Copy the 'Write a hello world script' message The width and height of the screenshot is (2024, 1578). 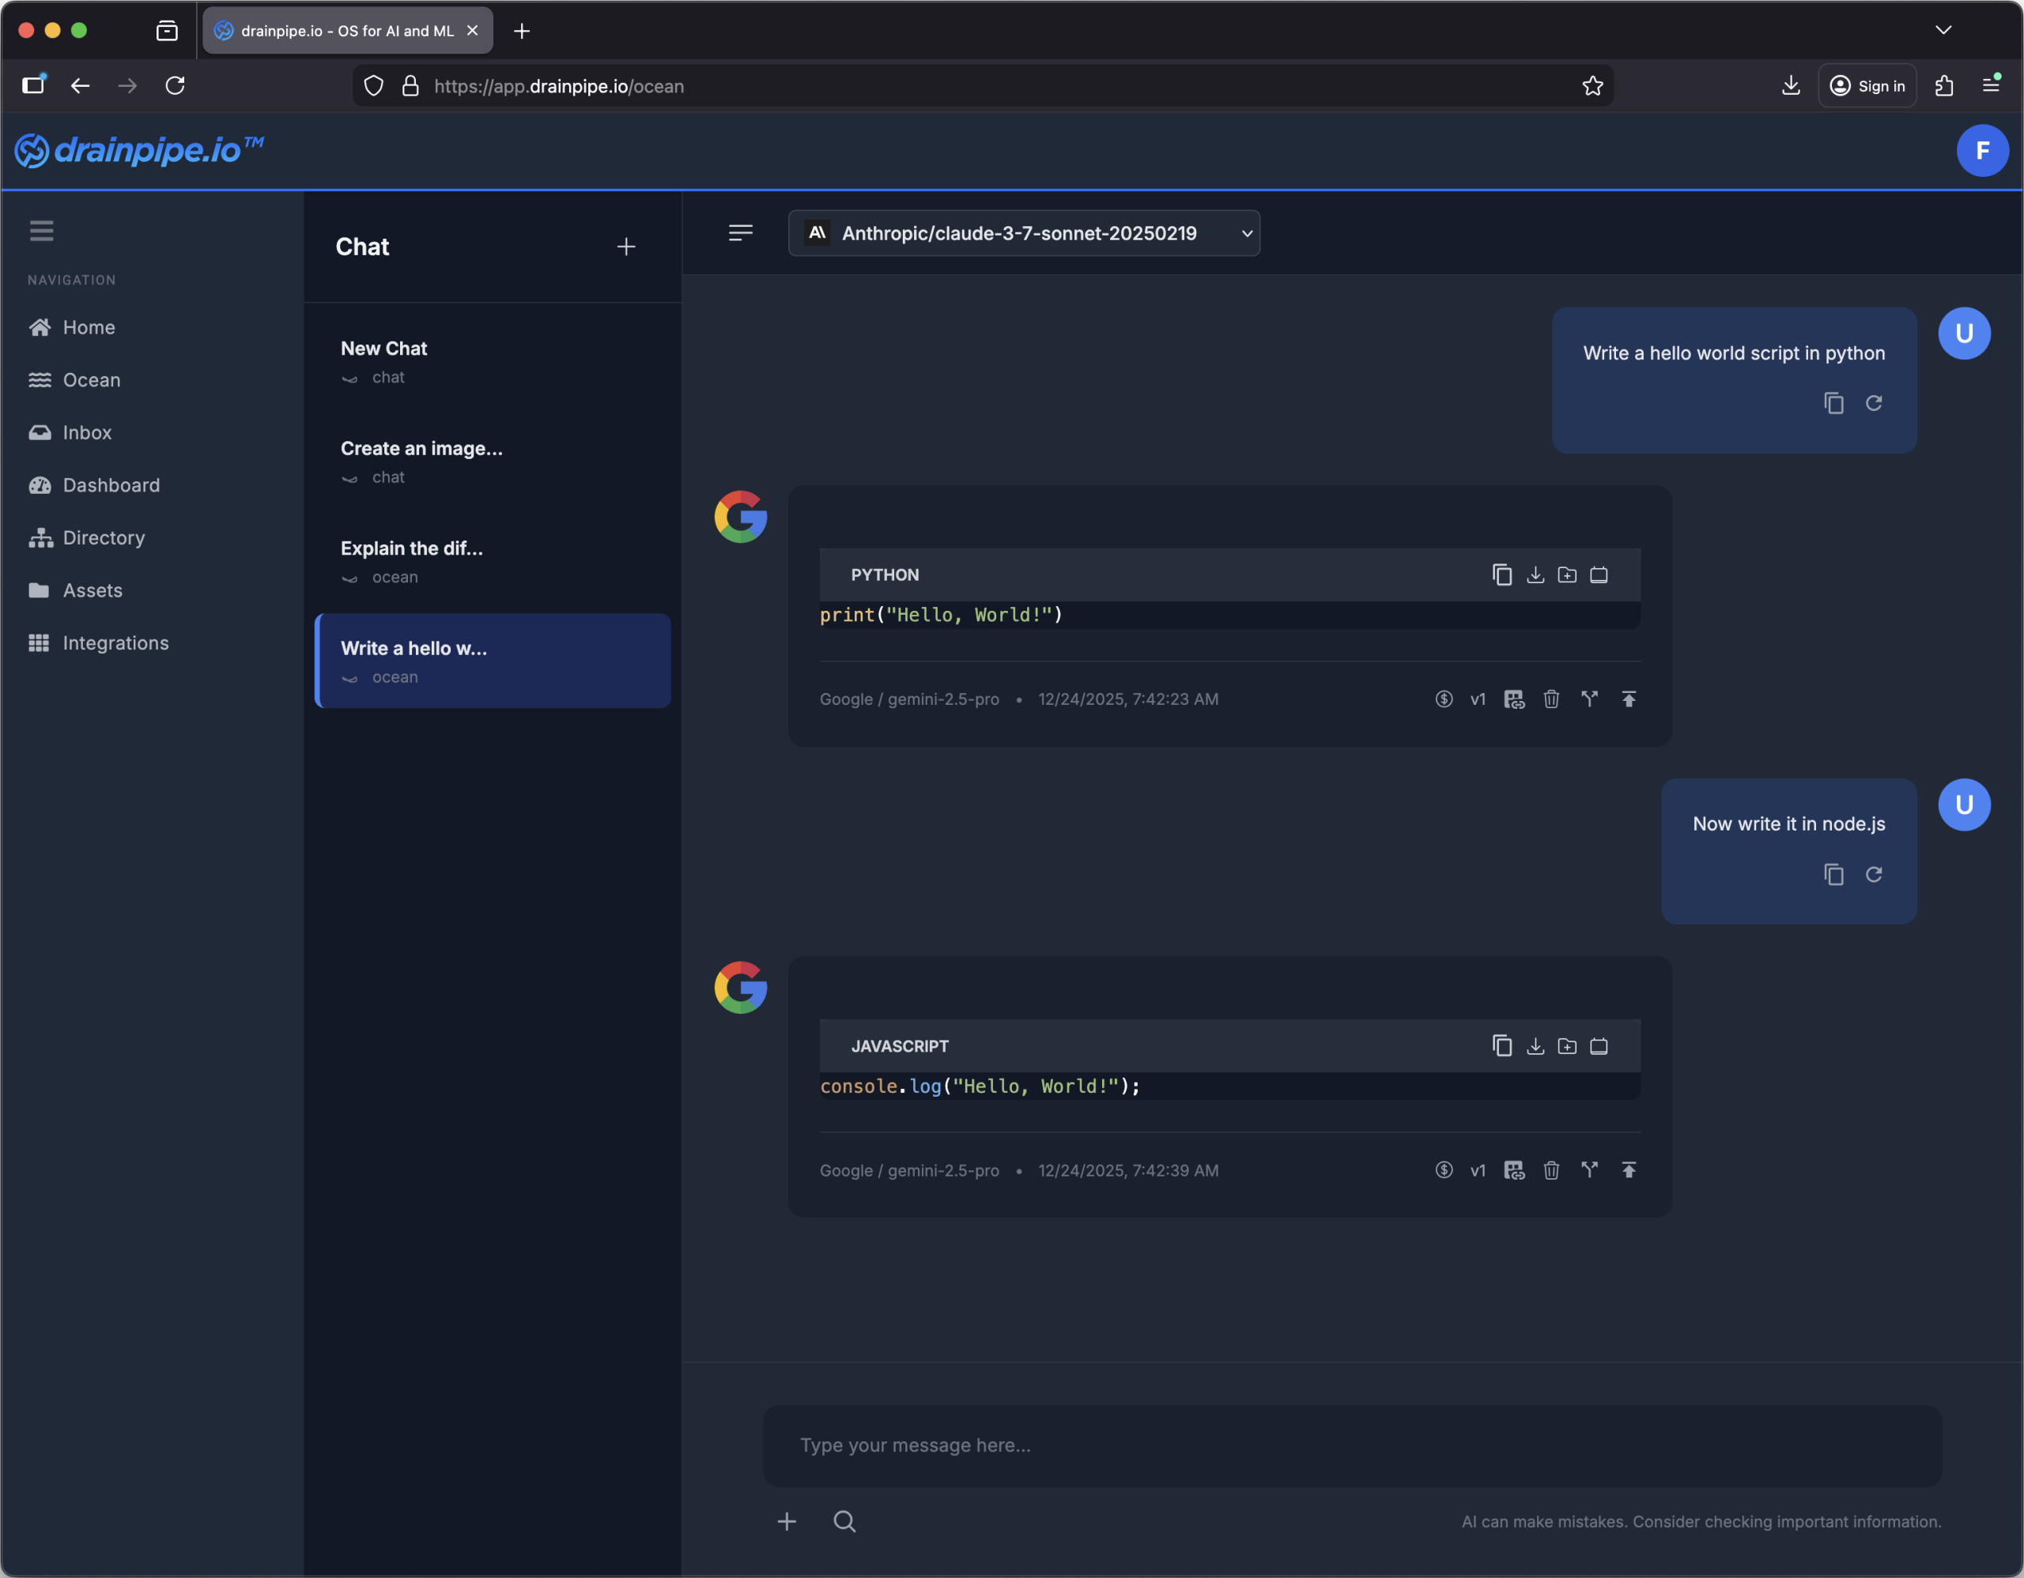click(x=1833, y=403)
